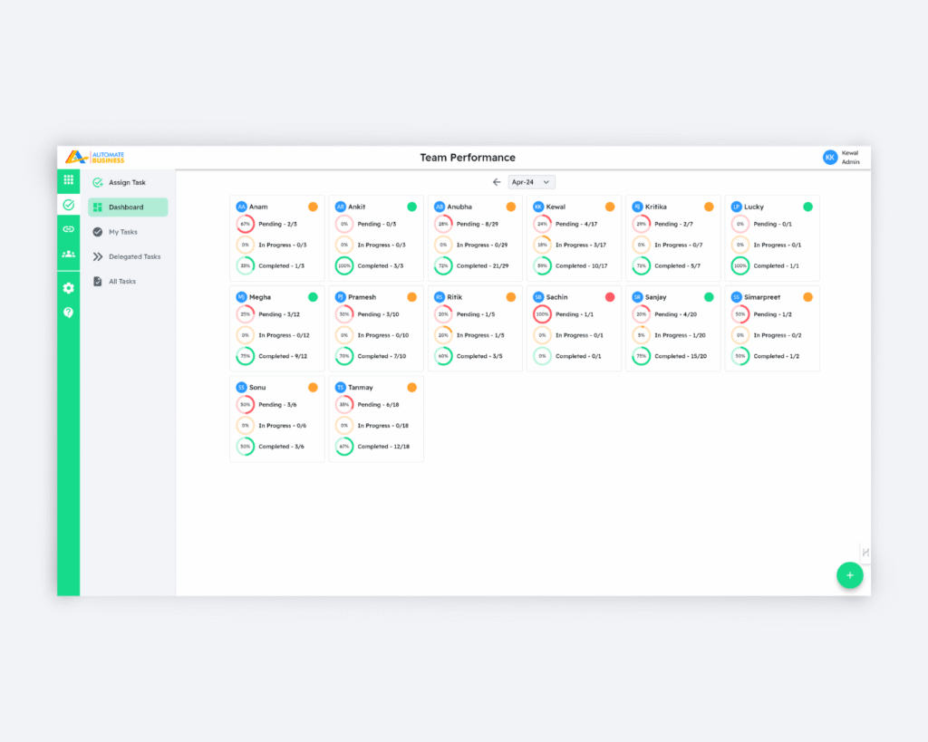Click the help question mark icon
Viewport: 928px width, 742px height.
coord(68,313)
